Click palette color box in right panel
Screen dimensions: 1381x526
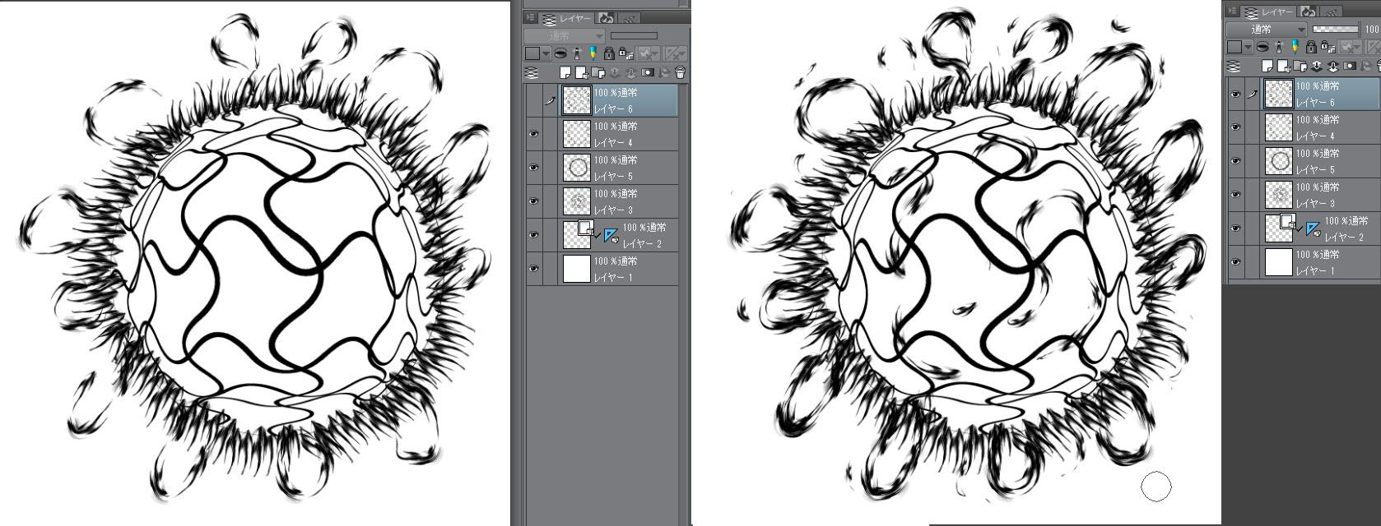(1235, 47)
